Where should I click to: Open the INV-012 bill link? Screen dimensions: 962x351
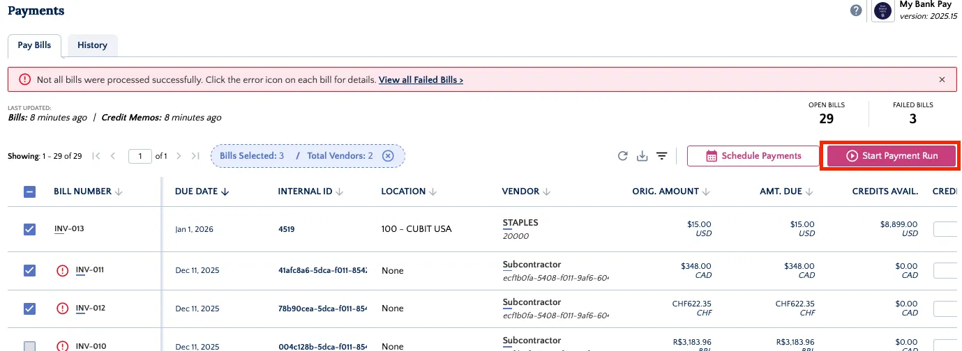pyautogui.click(x=90, y=308)
